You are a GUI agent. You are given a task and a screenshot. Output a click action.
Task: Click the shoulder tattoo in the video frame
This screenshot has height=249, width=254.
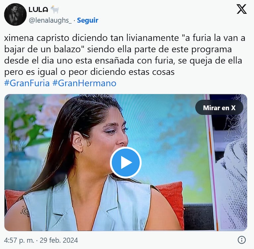[x=25, y=211]
